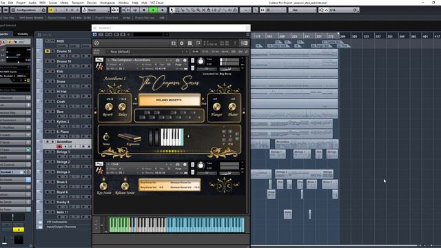Toggle Kontakt minimized view icon
Screen dimensions: 441x248
click(198, 43)
